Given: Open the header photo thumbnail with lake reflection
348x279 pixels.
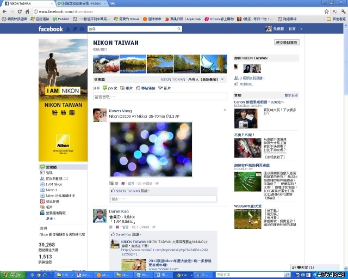Looking at the screenshot, I should tap(133, 64).
